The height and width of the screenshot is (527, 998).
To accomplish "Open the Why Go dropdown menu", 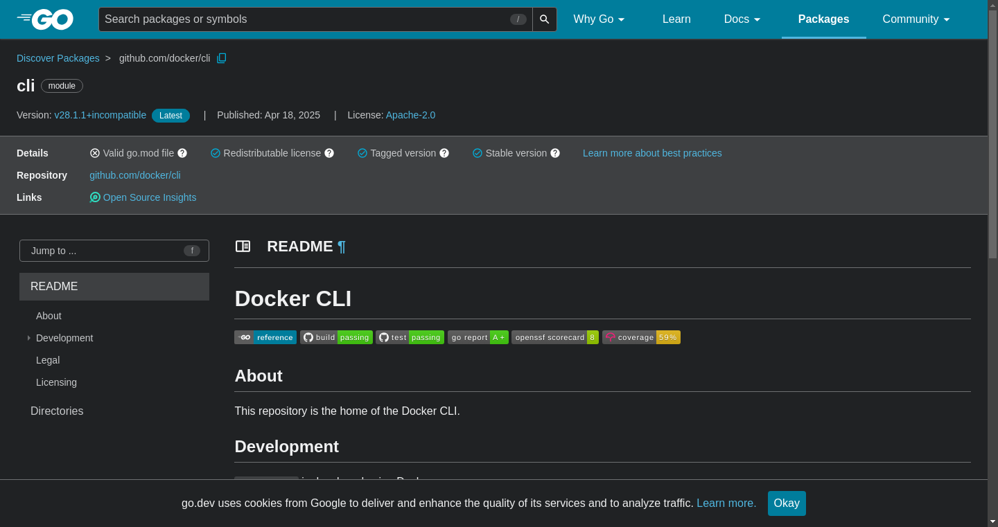I will (599, 19).
